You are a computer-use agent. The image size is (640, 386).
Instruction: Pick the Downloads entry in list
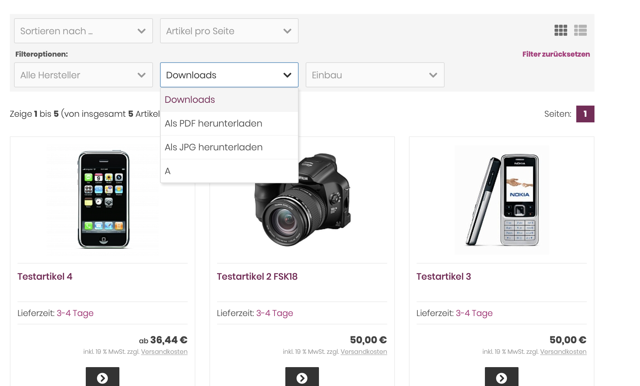tap(190, 100)
